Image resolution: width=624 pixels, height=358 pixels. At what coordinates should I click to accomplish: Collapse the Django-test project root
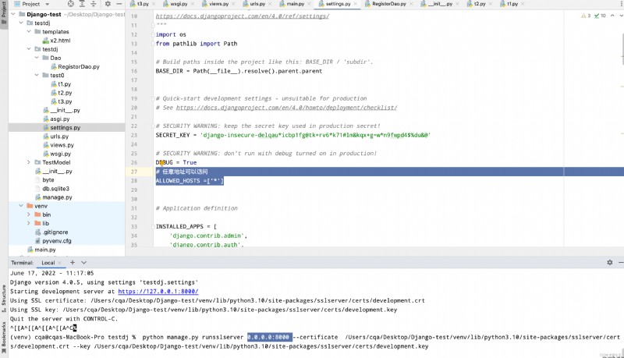point(13,14)
